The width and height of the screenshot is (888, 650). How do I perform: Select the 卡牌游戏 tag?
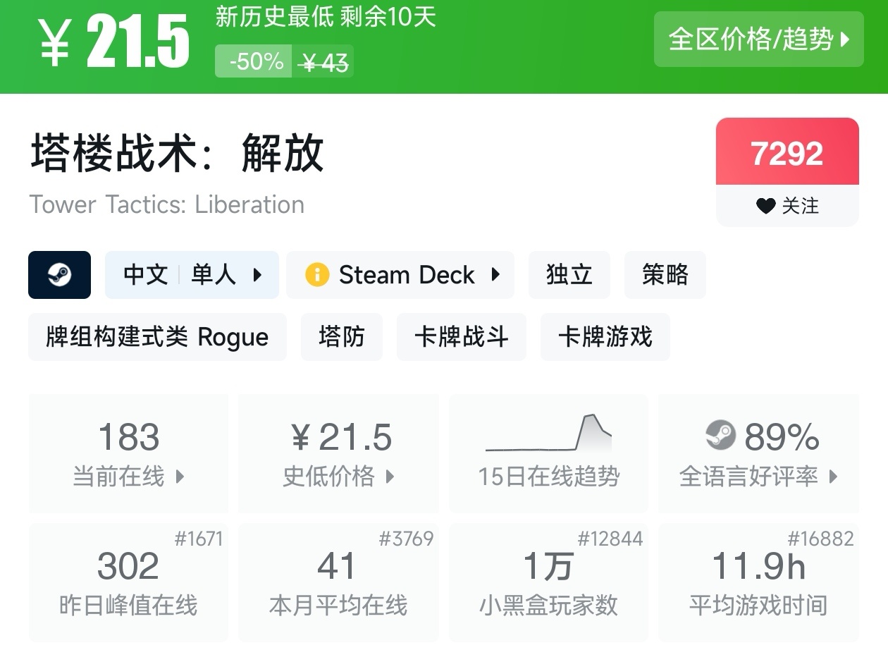pos(605,337)
